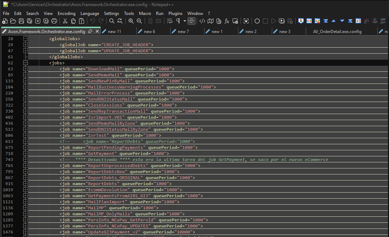Open the Macro menu

tap(145, 14)
